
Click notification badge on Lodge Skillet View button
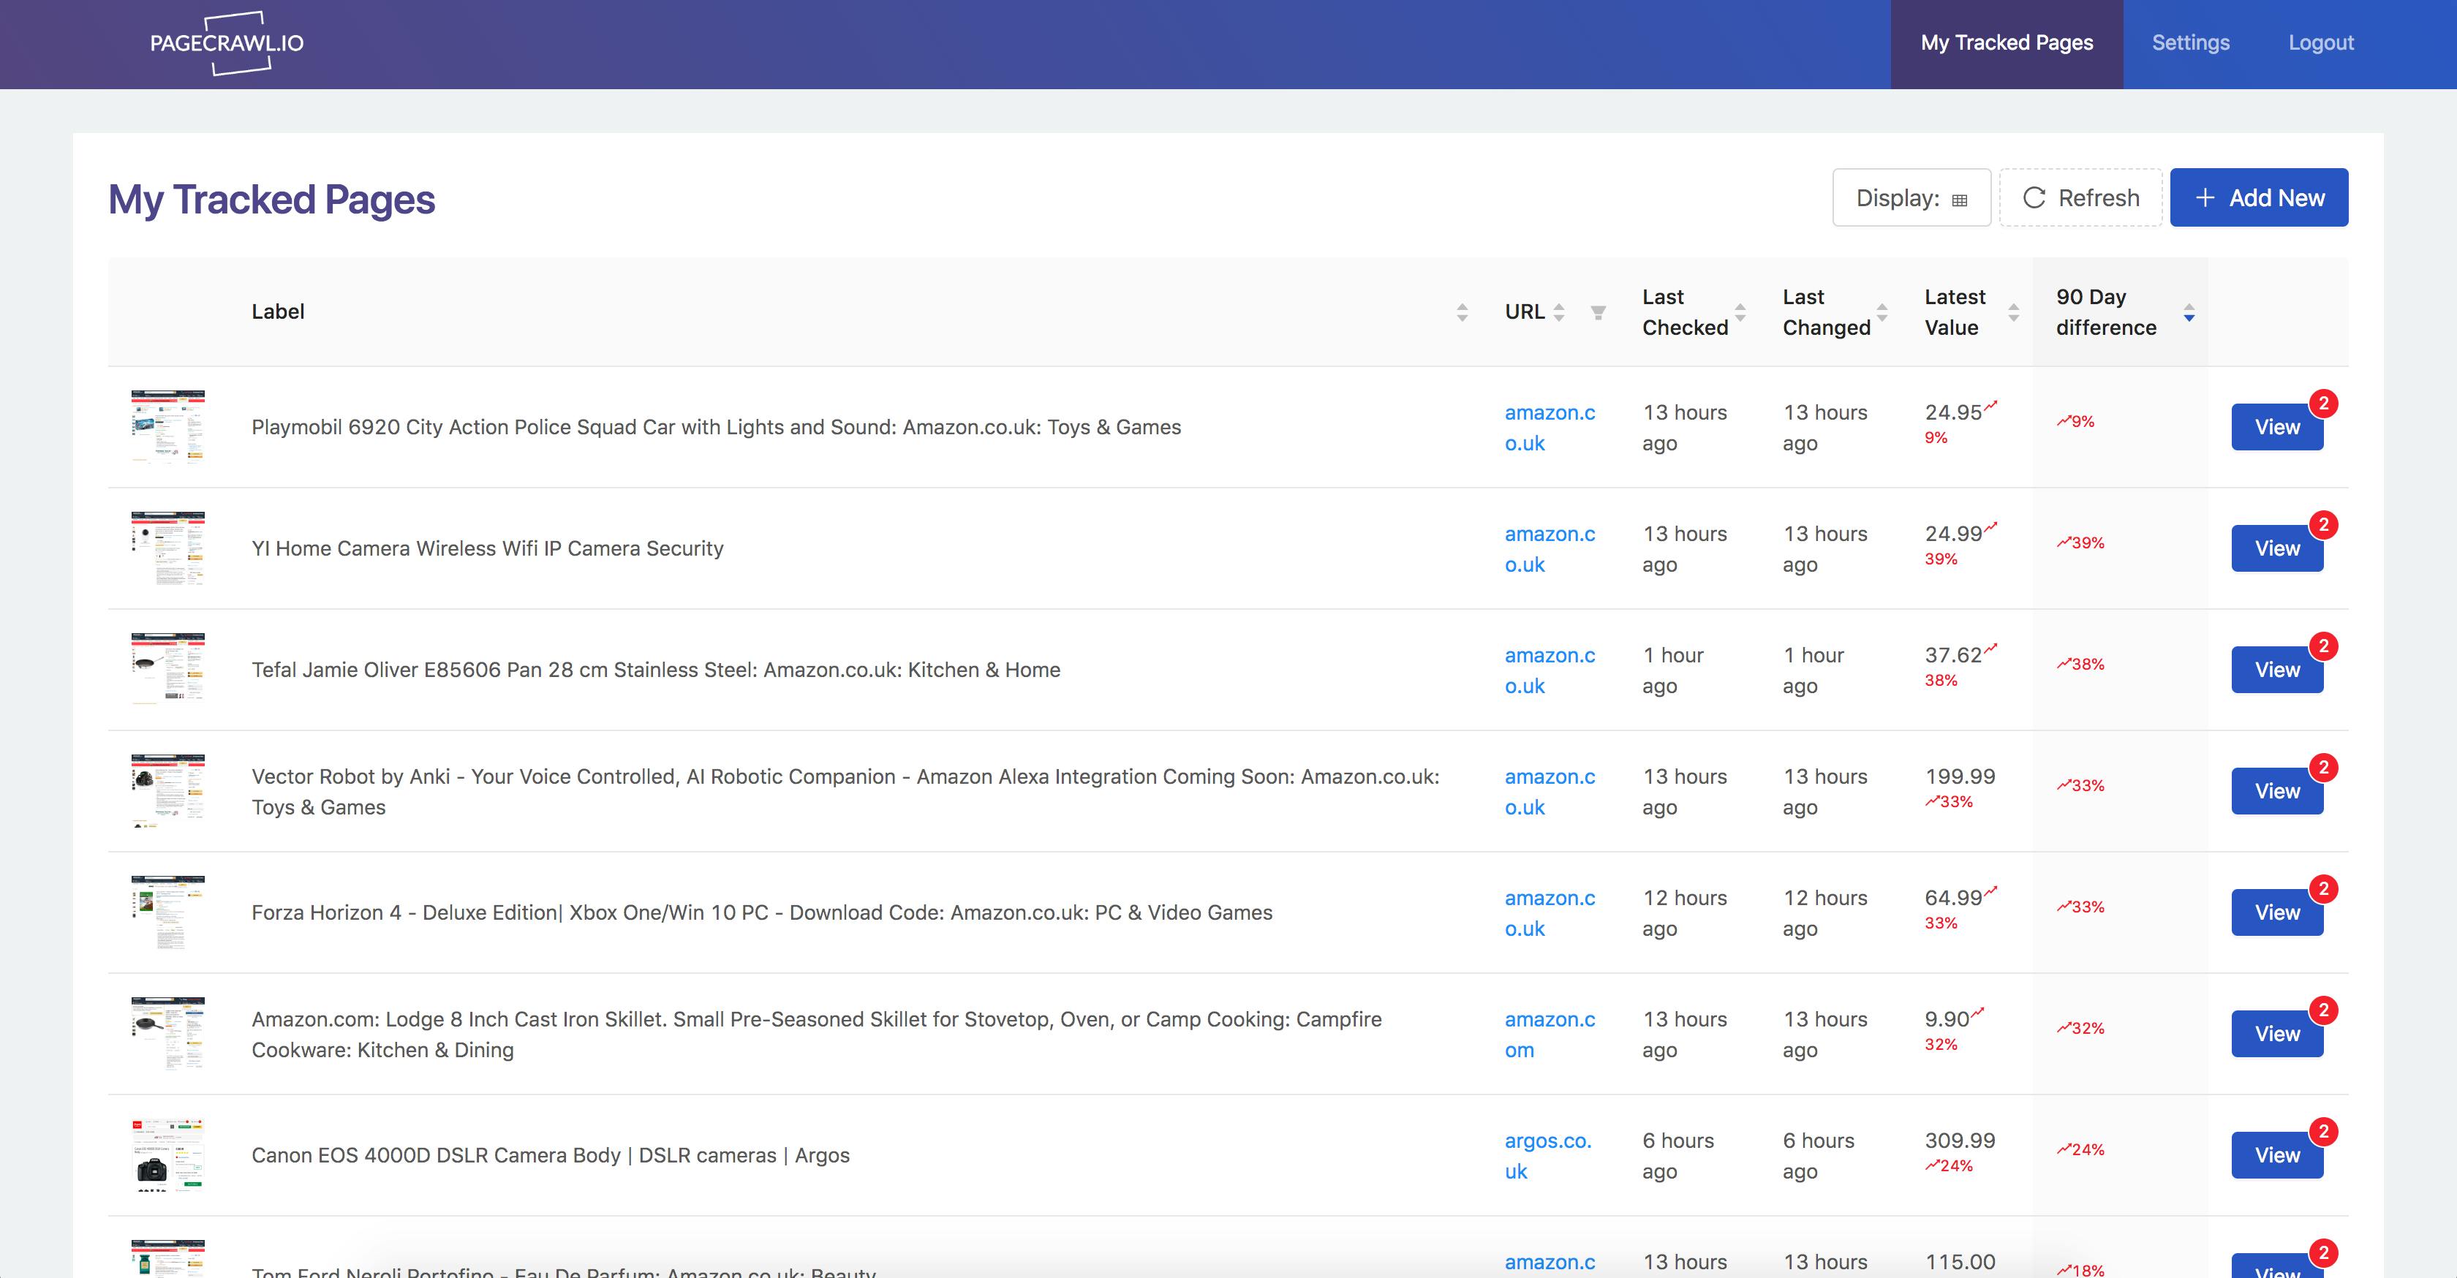tap(2323, 1010)
